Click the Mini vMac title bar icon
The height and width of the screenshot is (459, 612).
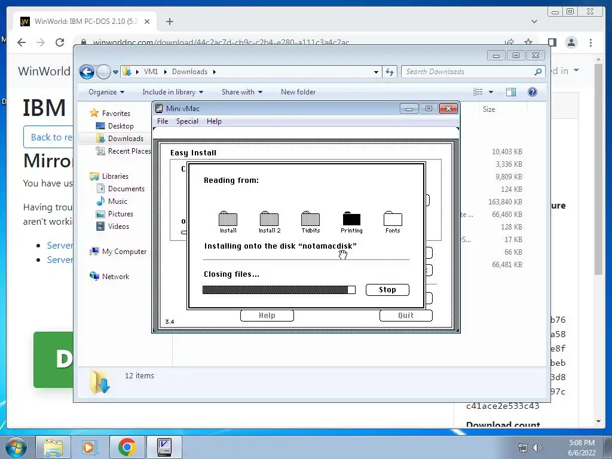pos(159,109)
